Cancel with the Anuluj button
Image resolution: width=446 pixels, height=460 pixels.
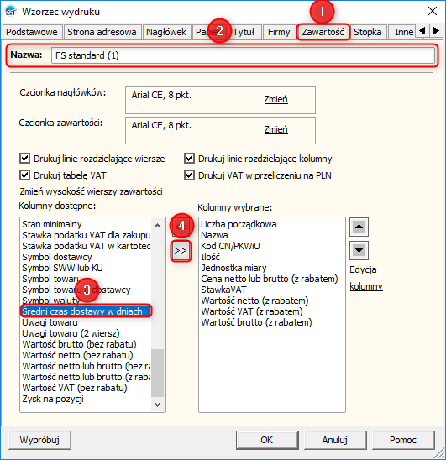click(x=335, y=440)
